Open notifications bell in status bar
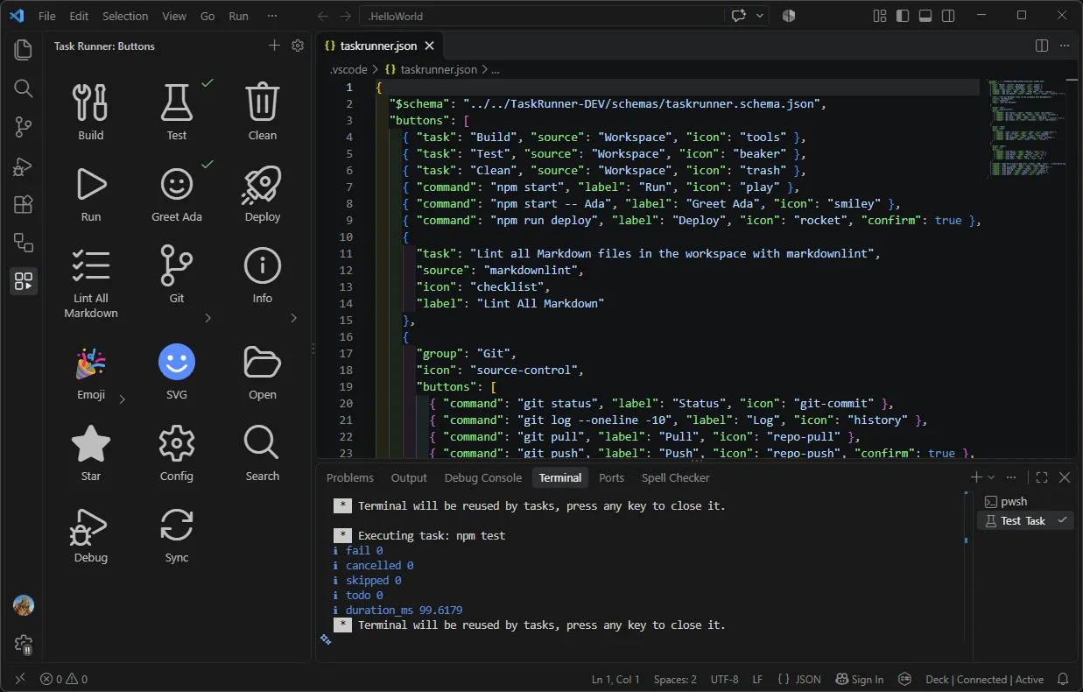Viewport: 1083px width, 692px height. pyautogui.click(x=1063, y=679)
